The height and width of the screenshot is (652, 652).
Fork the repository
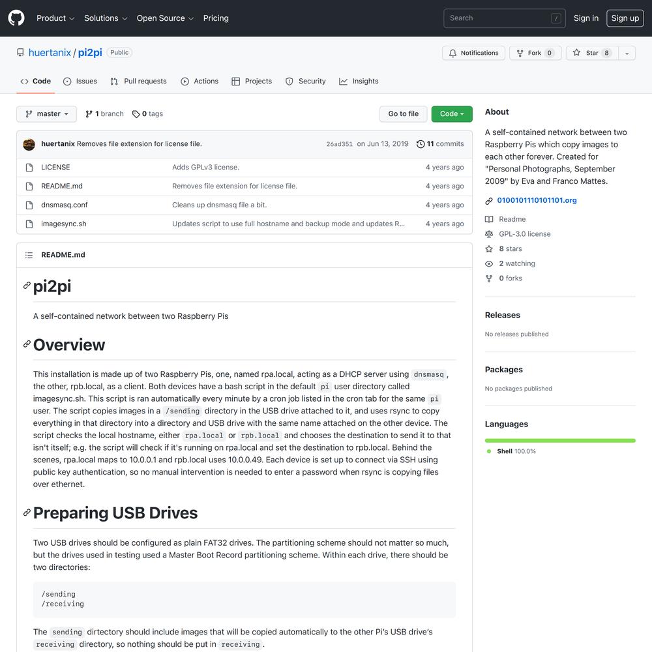pos(535,53)
